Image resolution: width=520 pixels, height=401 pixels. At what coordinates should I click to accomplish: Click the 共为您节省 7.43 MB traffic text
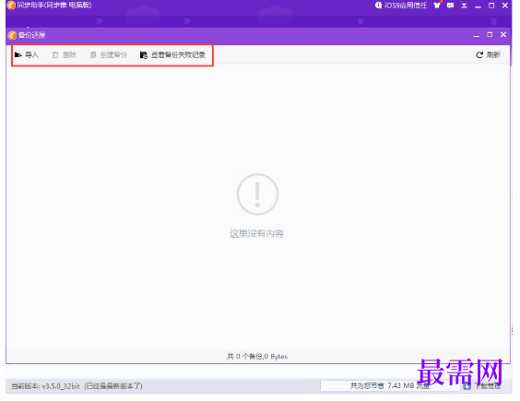[390, 385]
